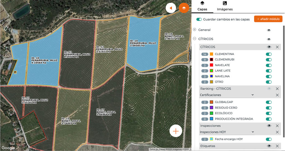Click the white back arrow round button
Screen dimensions: 285x151
[x=171, y=8]
